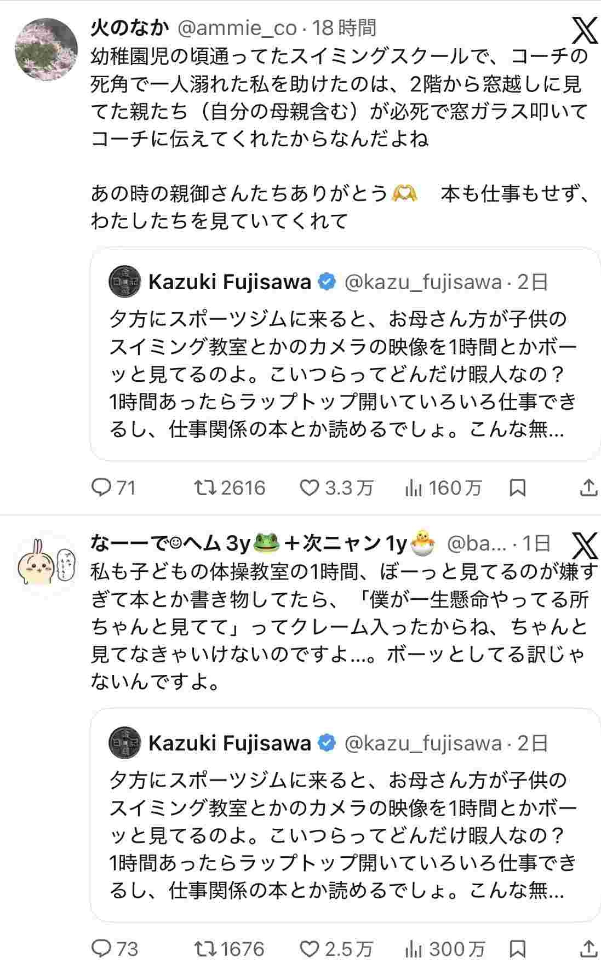The width and height of the screenshot is (601, 963).
Task: Bookmark the first post by 火のなか
Action: [517, 488]
